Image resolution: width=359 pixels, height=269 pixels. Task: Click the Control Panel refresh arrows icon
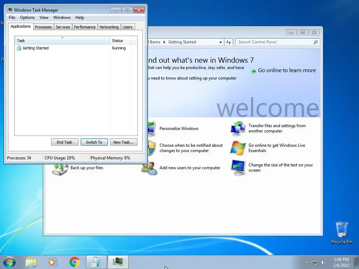[x=229, y=42]
